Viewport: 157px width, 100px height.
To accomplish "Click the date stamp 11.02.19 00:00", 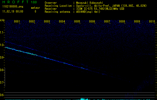I will tap(13, 11).
